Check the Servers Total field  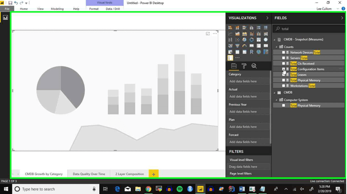tap(284, 58)
